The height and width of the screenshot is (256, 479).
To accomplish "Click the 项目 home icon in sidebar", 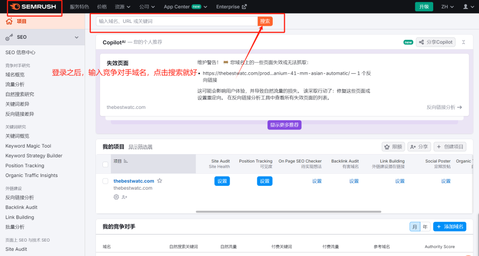I will [9, 21].
